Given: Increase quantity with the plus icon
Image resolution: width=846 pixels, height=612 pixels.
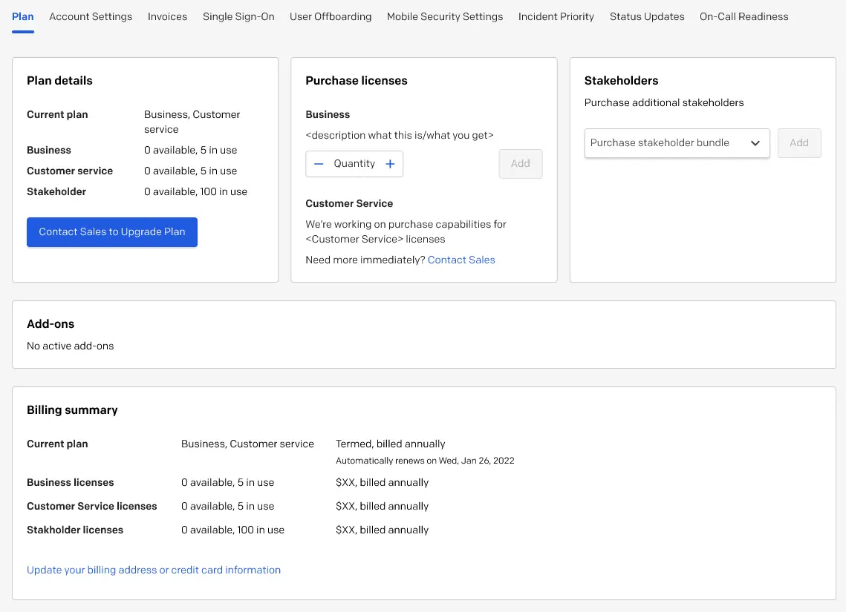Looking at the screenshot, I should click(390, 164).
